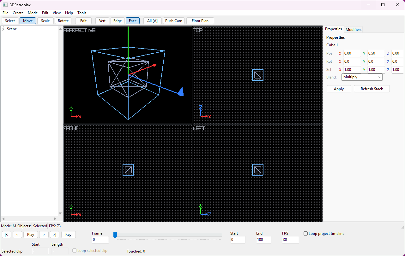Image resolution: width=405 pixels, height=256 pixels.
Task: Activate the Move tool mode
Action: coord(28,21)
